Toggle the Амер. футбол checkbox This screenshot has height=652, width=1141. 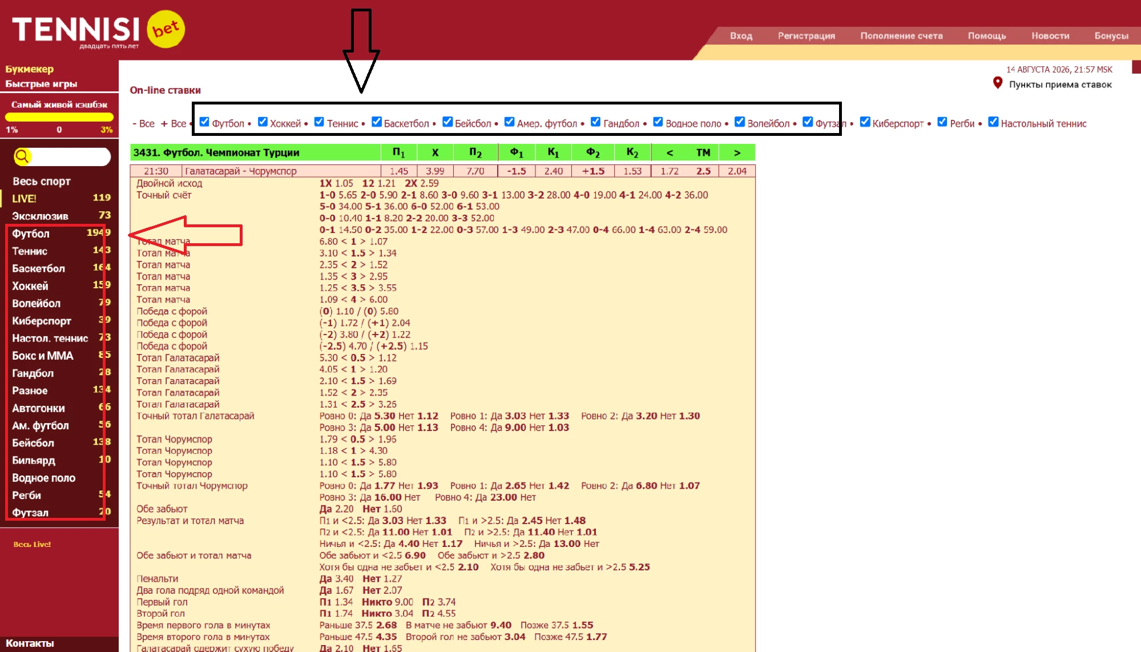[x=509, y=122]
